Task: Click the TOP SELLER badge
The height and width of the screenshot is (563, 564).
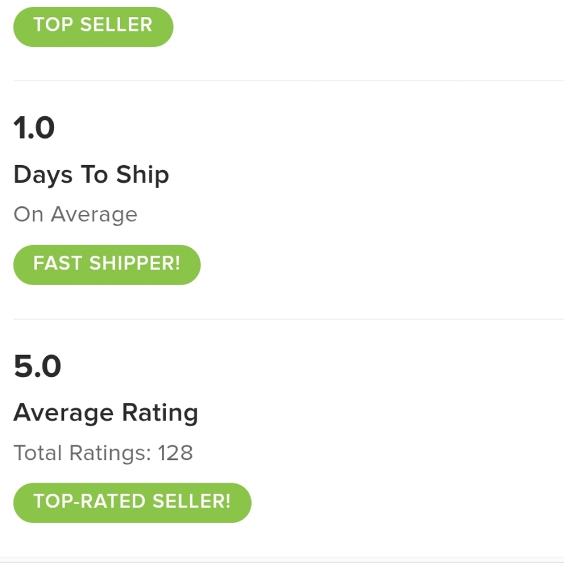Action: tap(93, 26)
